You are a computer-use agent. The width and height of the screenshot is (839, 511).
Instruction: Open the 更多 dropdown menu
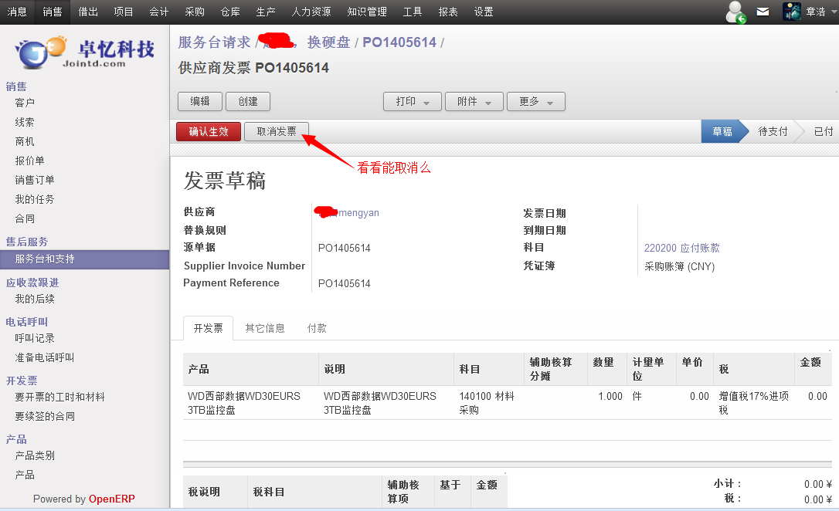(x=535, y=102)
